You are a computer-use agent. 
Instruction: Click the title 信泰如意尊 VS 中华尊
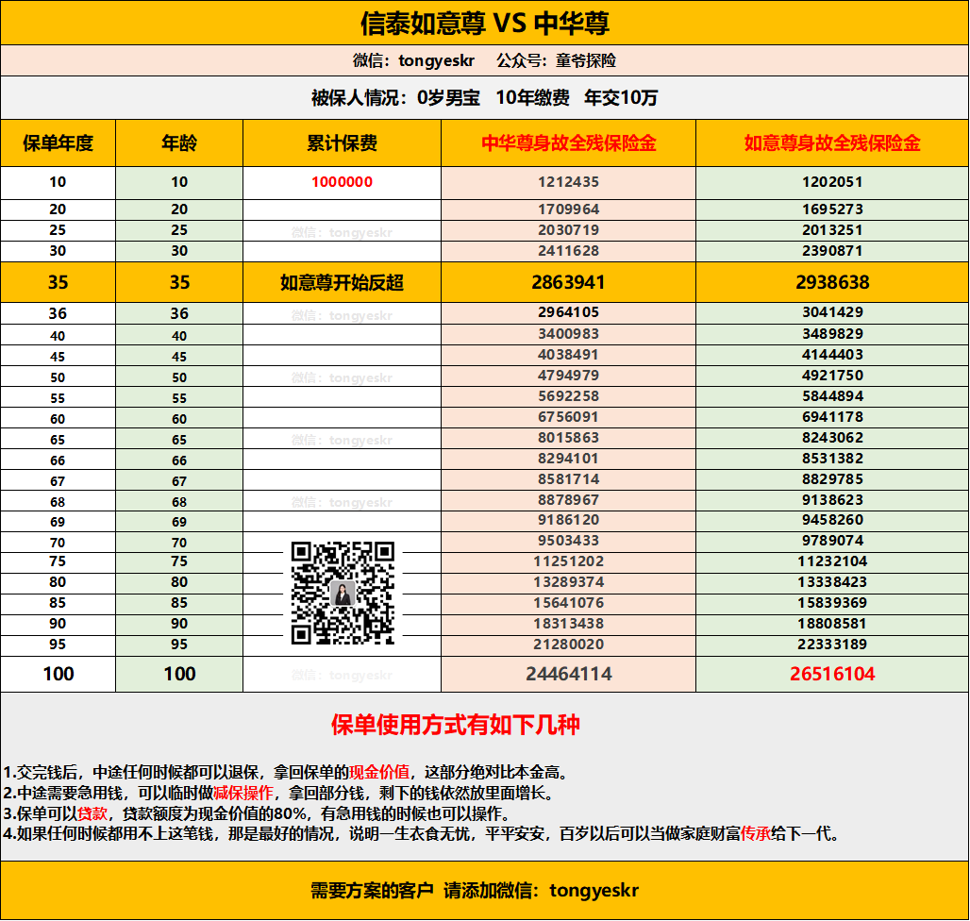click(485, 24)
